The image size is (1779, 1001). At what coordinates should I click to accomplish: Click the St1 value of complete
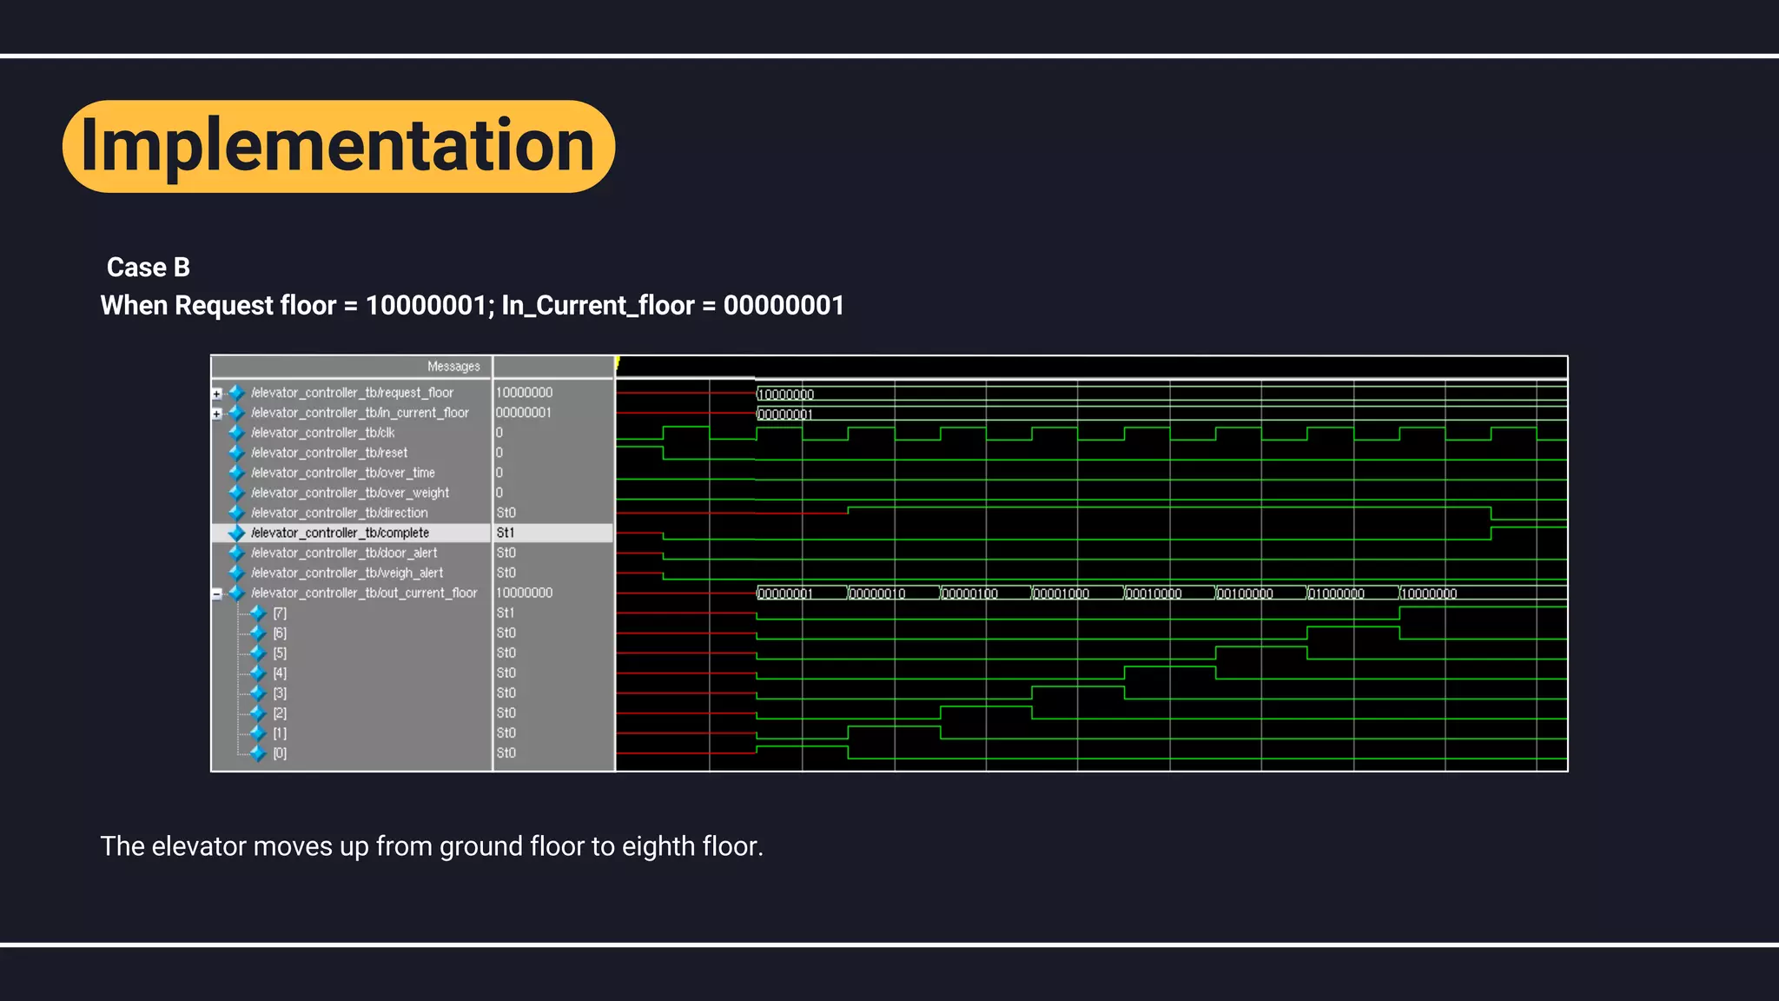pos(506,533)
